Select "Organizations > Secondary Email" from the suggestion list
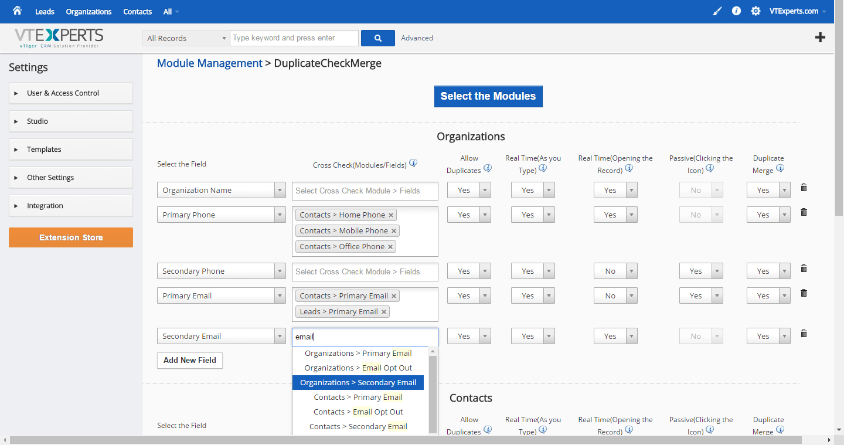Image resolution: width=844 pixels, height=445 pixels. 358,382
